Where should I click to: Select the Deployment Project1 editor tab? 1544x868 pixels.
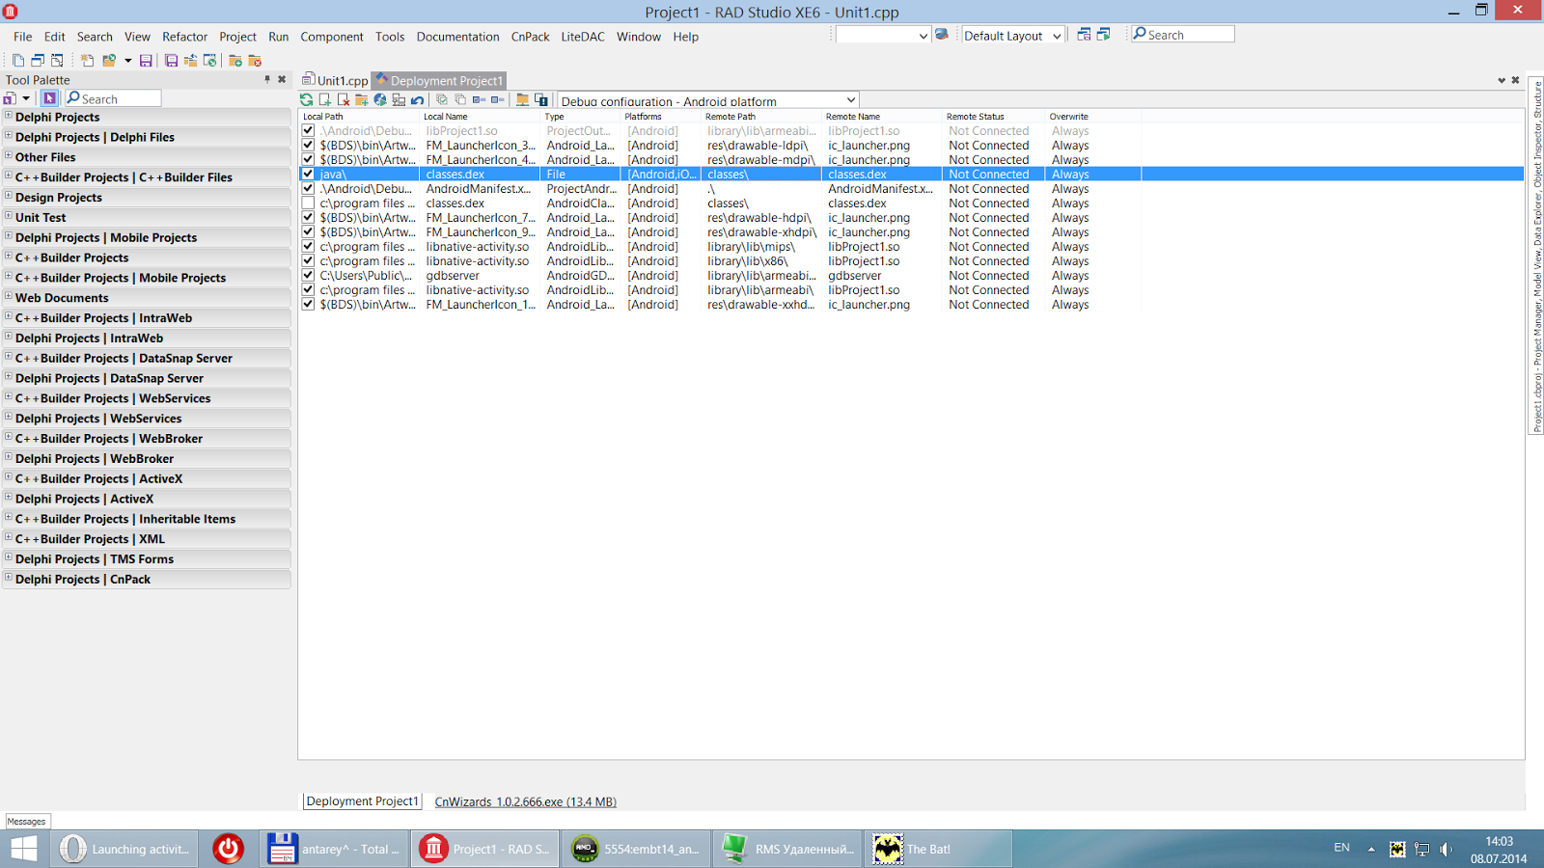439,80
